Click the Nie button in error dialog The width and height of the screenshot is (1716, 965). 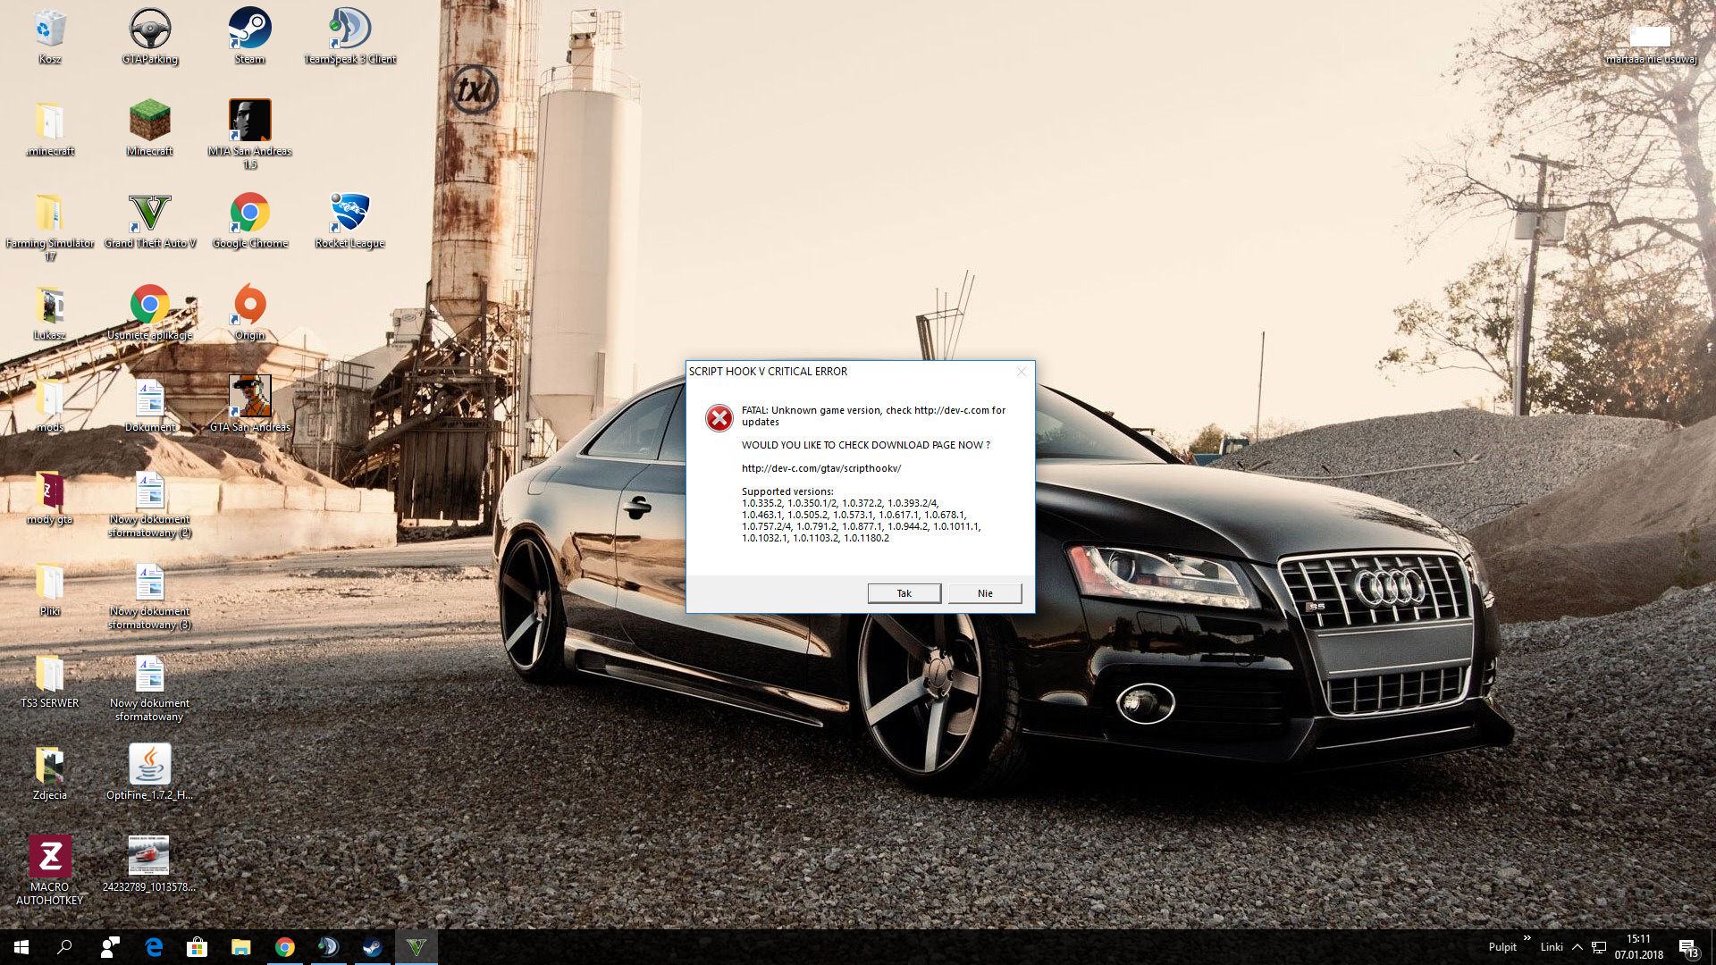click(984, 593)
